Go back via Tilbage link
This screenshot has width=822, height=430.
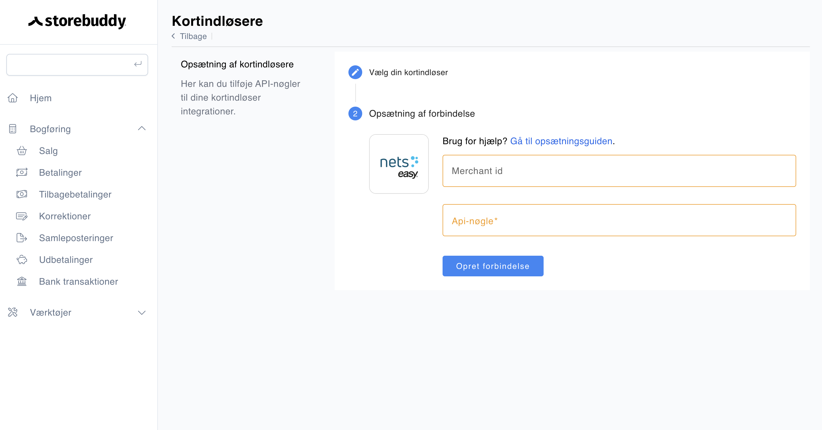193,36
